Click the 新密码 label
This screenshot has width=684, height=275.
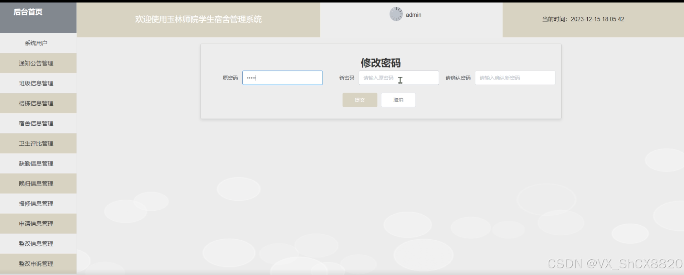pos(346,78)
